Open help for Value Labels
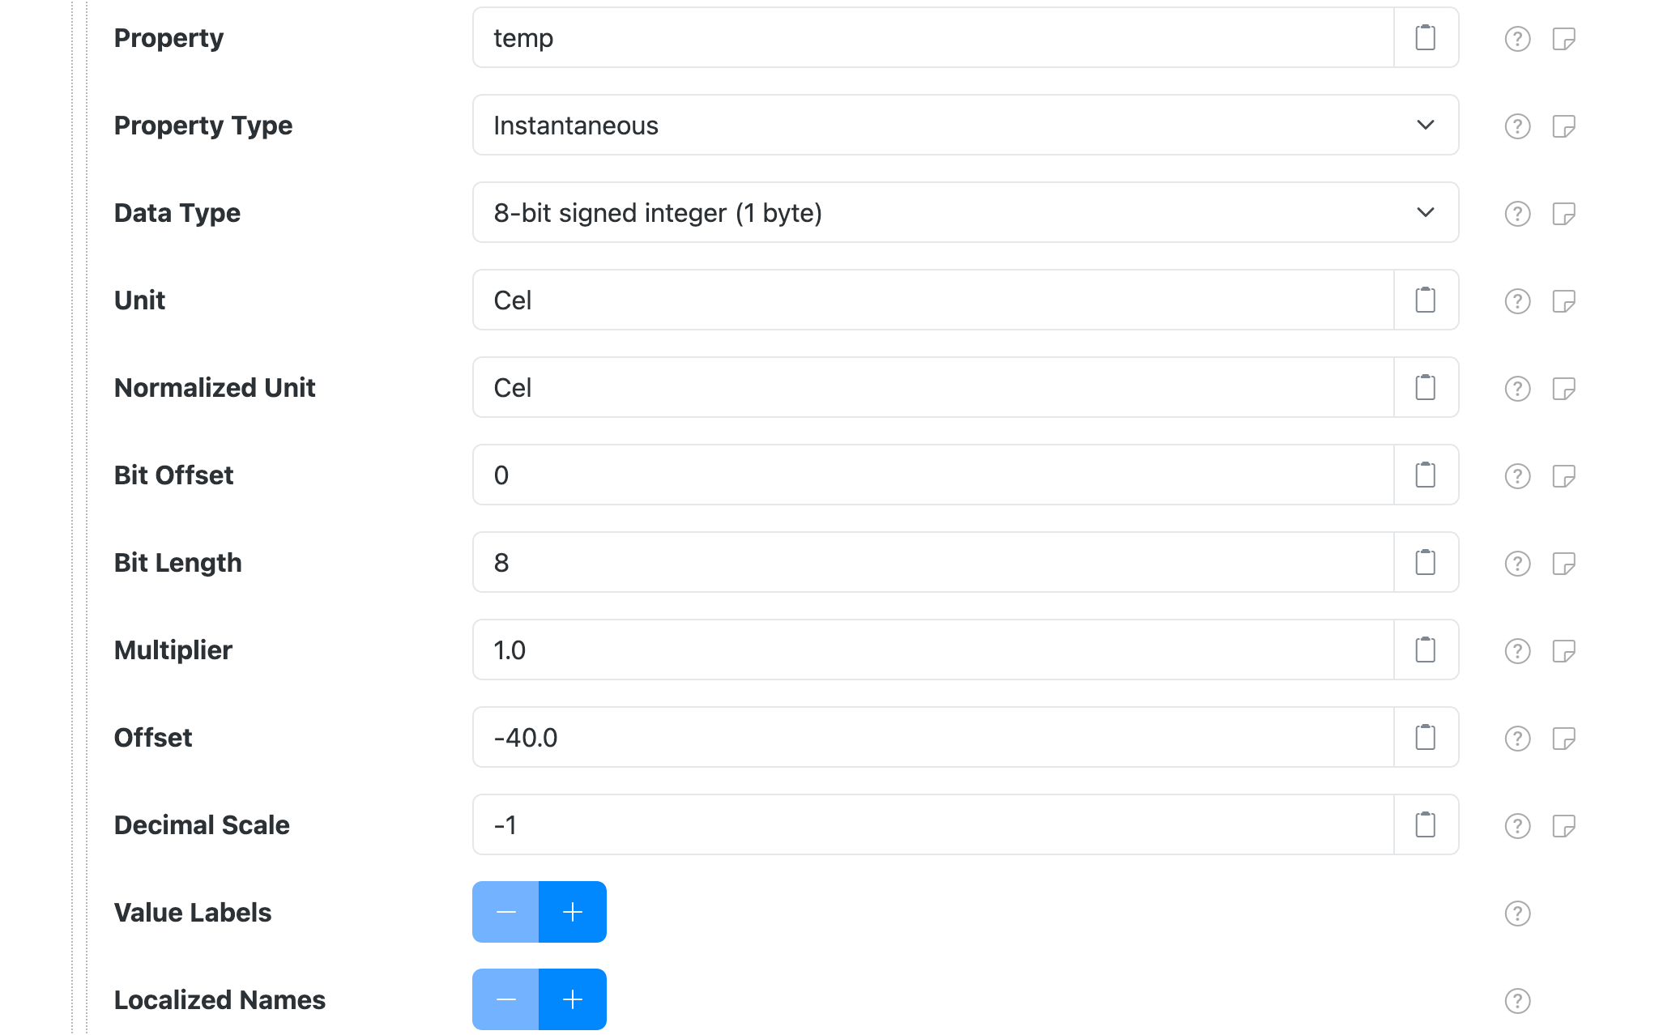Screen dimensions: 1659x1035 [x=1516, y=913]
